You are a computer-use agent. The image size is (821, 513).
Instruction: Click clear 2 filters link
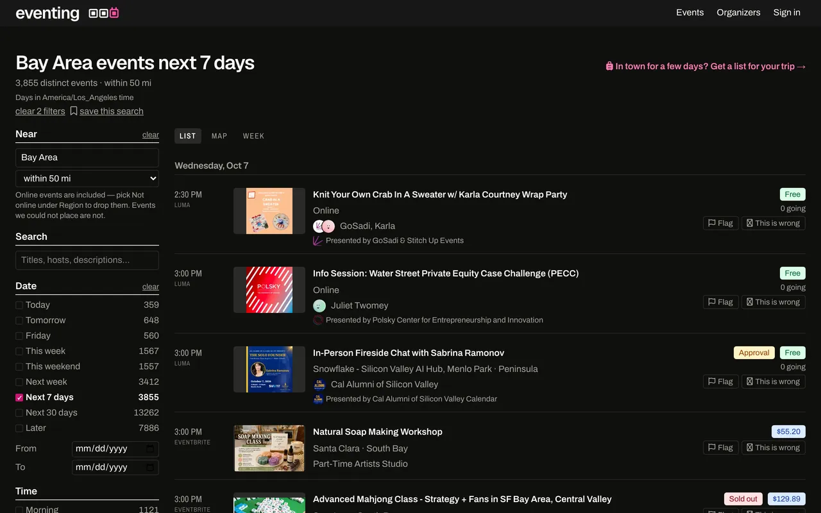40,111
